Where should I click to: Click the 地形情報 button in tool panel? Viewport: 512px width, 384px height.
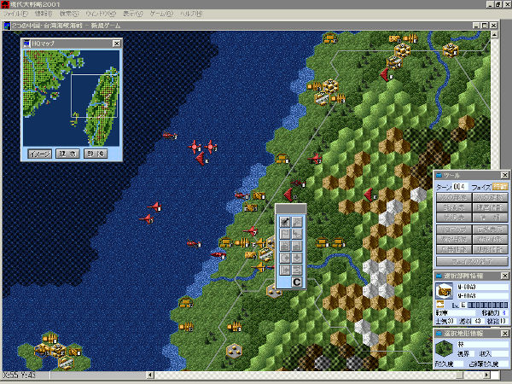[491, 249]
